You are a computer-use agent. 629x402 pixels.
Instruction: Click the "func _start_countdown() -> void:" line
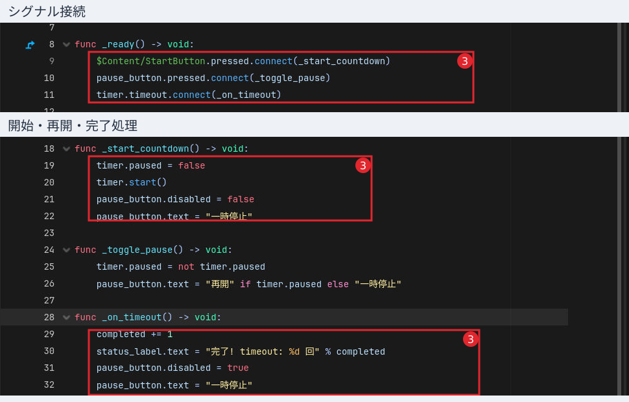[x=161, y=148]
